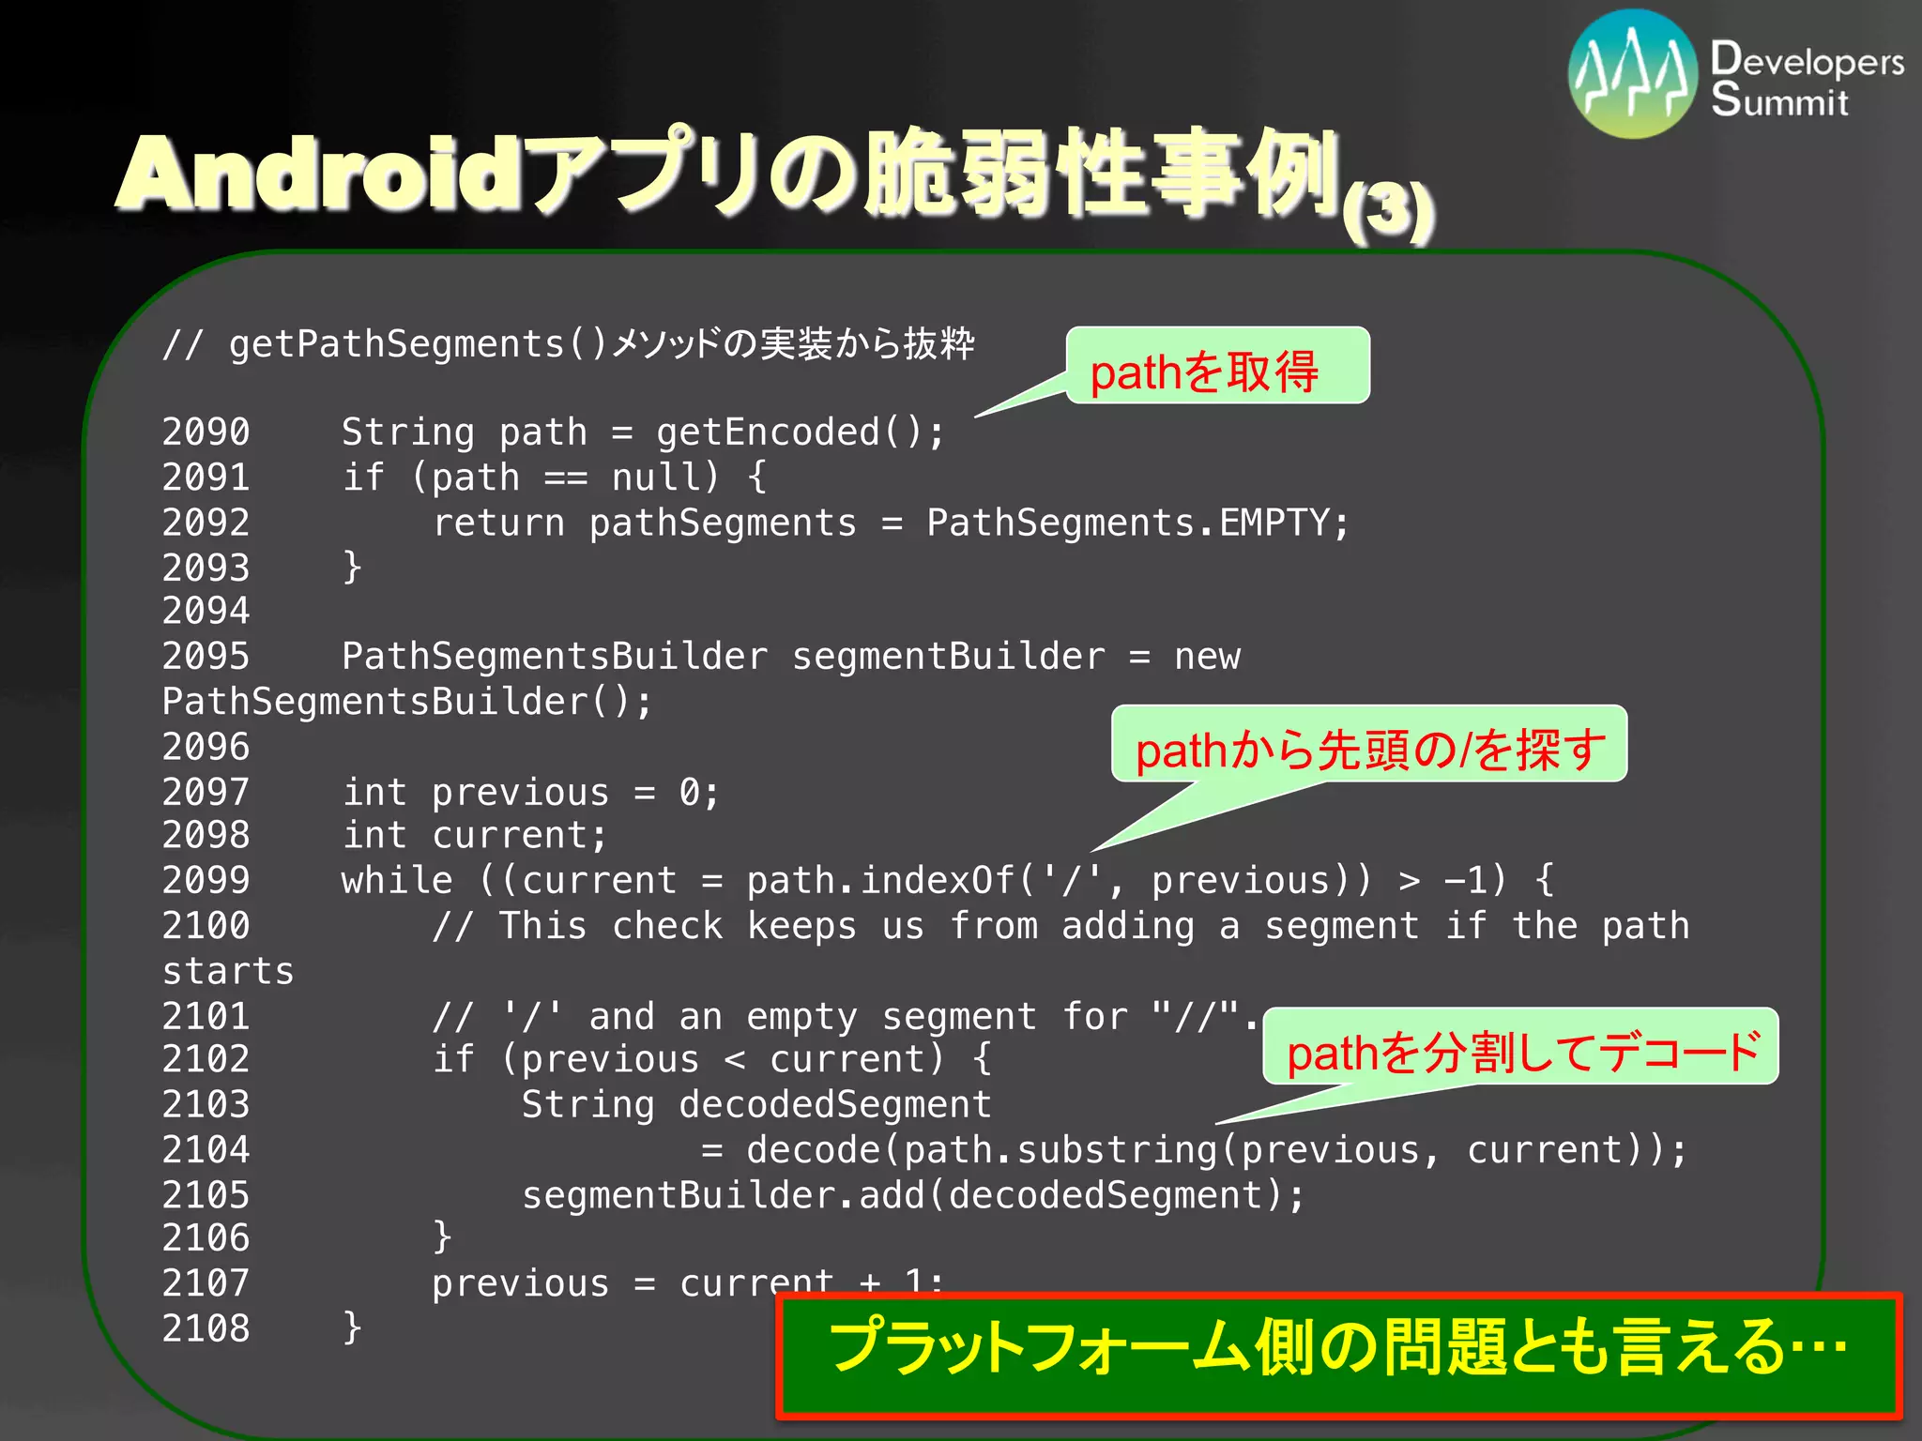Screen dimensions: 1922x1441
Task: Click the Developers Summit logo icon
Action: coord(1633,73)
